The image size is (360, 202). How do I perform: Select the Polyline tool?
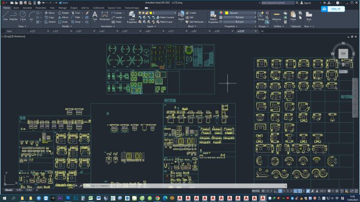(x=14, y=15)
